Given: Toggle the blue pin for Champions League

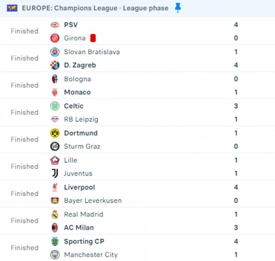Looking at the screenshot, I should pos(178,8).
